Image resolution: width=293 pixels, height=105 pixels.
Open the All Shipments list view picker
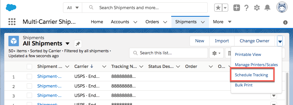coord(67,44)
